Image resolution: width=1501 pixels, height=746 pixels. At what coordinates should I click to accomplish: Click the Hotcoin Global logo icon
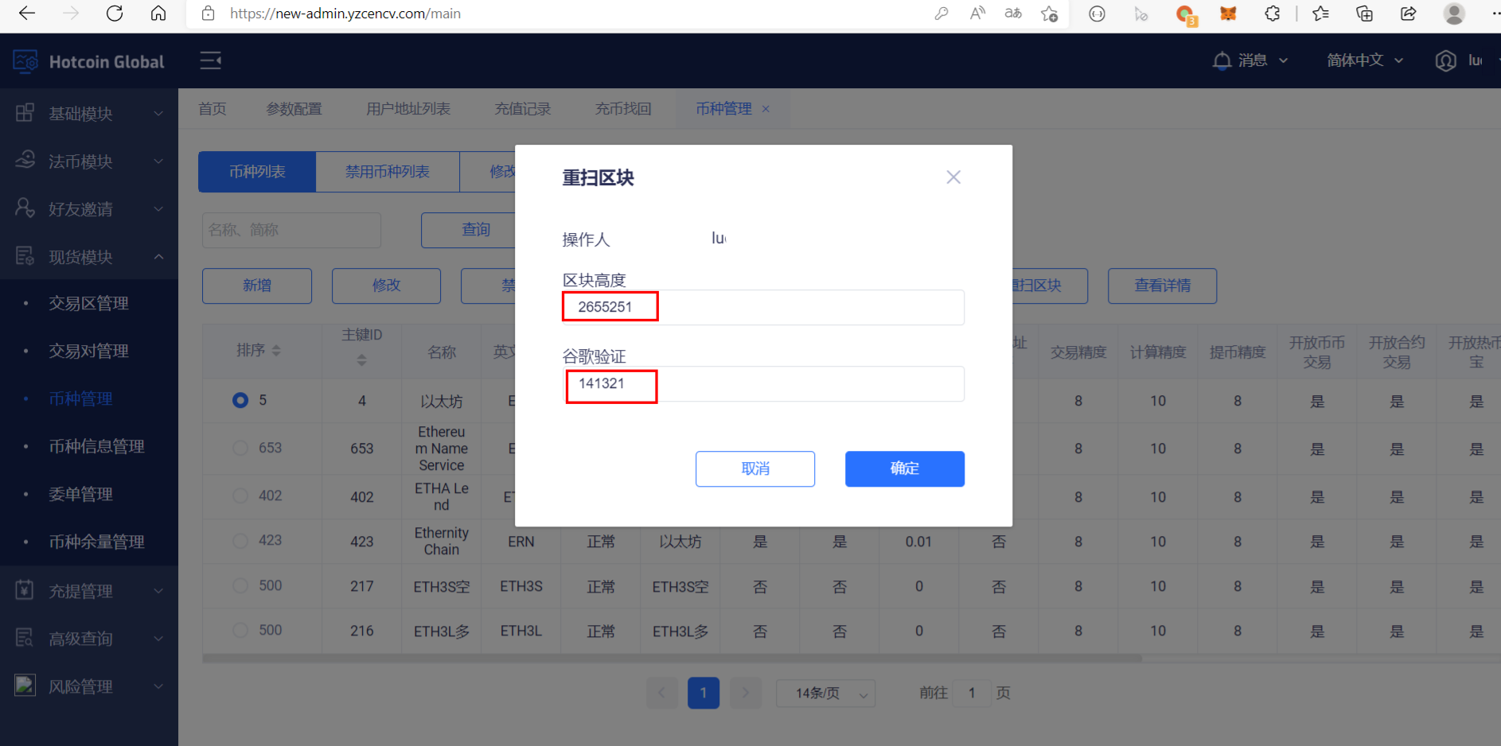point(25,60)
